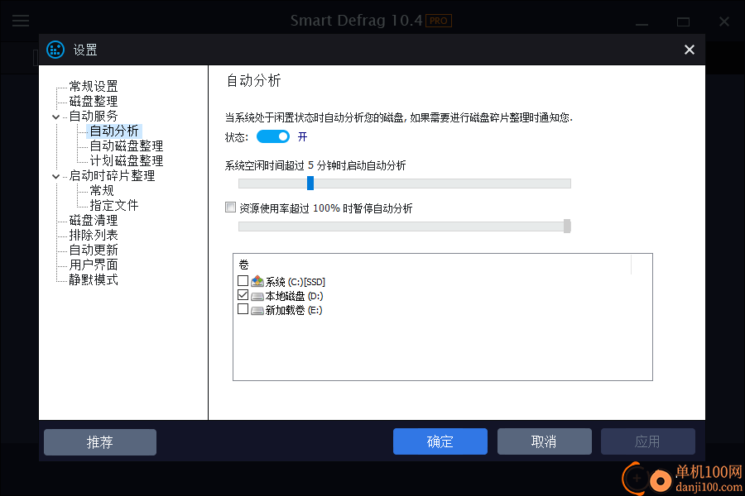Open 常规设置 in settings tree
Viewport: 745px width, 496px height.
coord(93,86)
